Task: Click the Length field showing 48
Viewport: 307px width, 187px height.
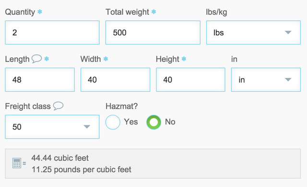Action: pos(40,80)
